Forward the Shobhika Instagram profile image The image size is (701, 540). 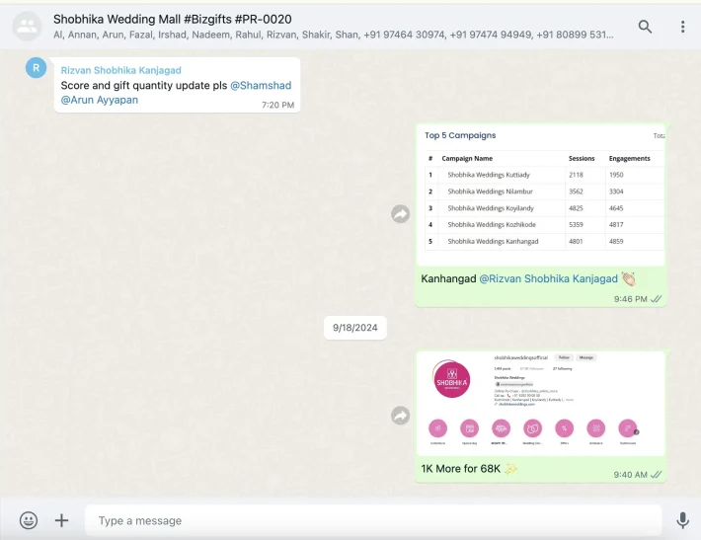pyautogui.click(x=400, y=416)
